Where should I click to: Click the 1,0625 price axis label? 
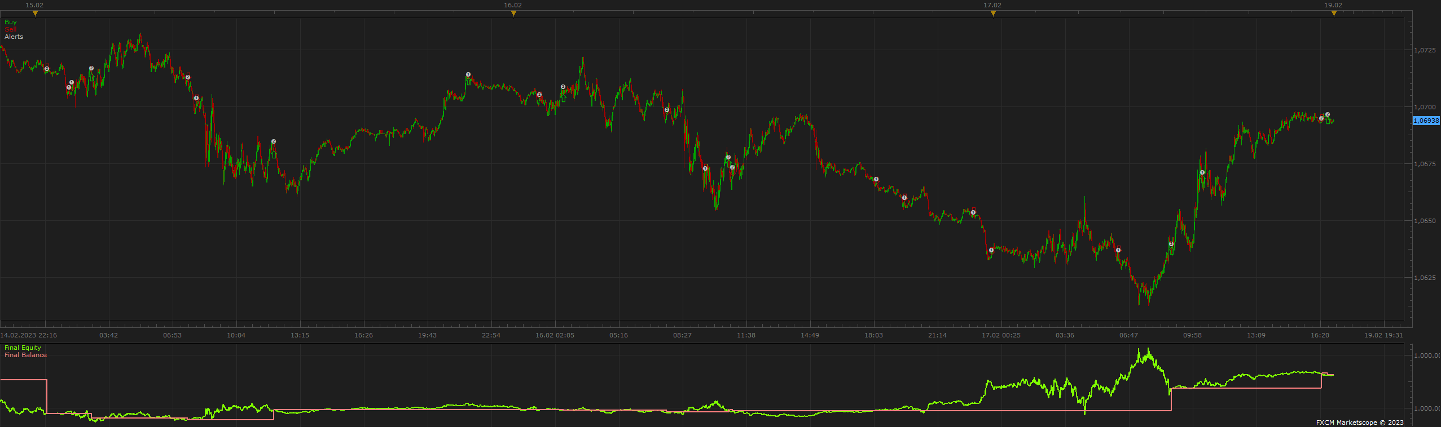point(1425,278)
